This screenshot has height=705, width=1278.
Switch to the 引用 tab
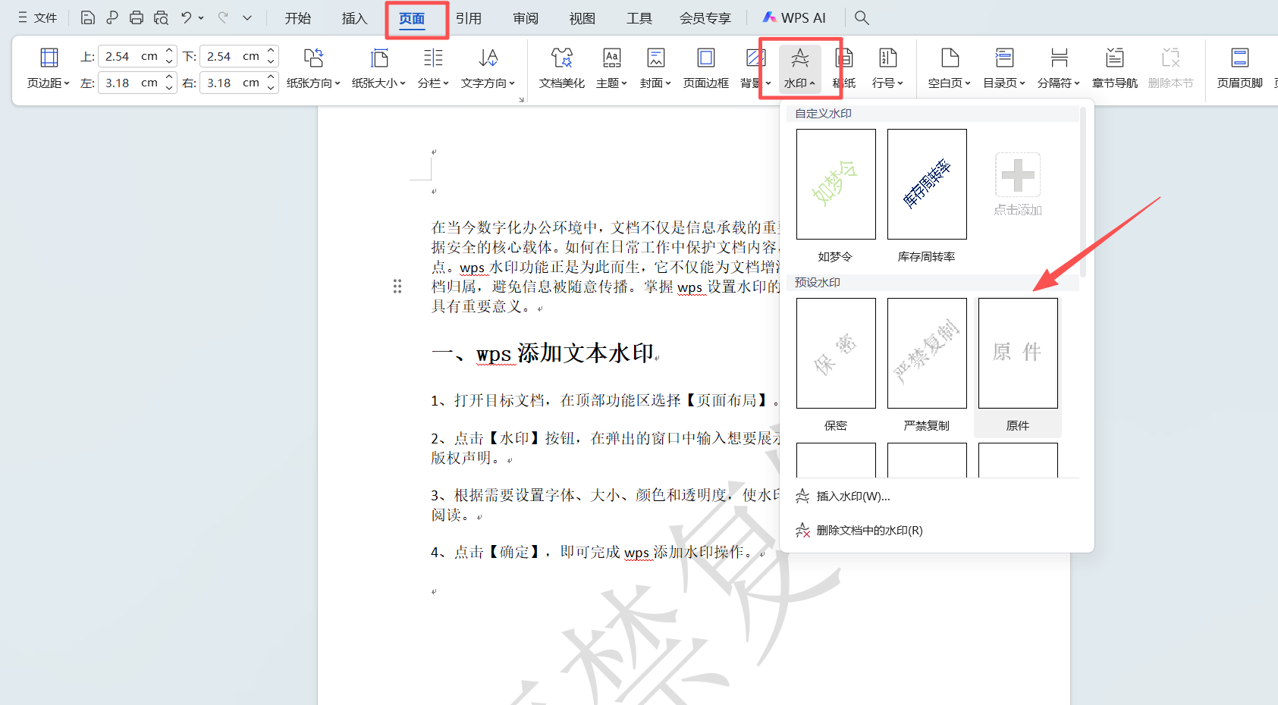(x=469, y=18)
